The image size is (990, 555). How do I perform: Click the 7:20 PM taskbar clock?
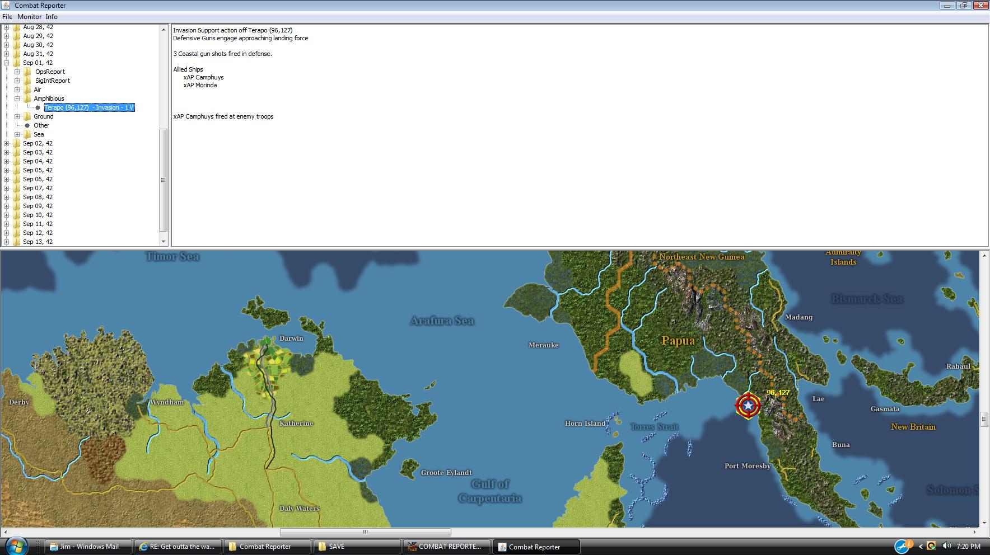968,547
